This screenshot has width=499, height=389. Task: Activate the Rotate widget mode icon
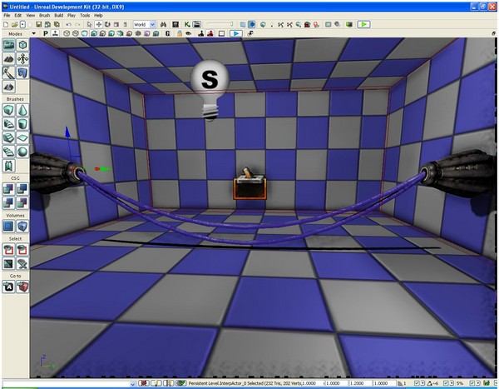[107, 24]
